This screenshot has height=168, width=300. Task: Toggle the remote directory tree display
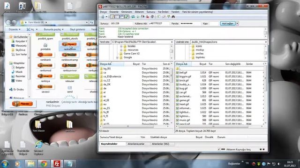(x=122, y=17)
